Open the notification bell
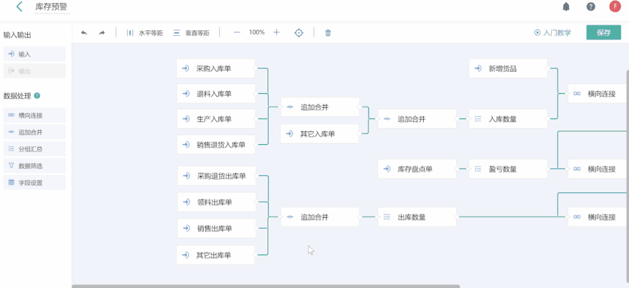Image resolution: width=629 pixels, height=288 pixels. 566,7
